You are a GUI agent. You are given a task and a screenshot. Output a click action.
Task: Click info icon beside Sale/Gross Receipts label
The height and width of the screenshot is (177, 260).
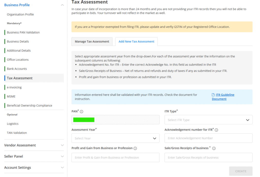pyautogui.click(x=214, y=148)
